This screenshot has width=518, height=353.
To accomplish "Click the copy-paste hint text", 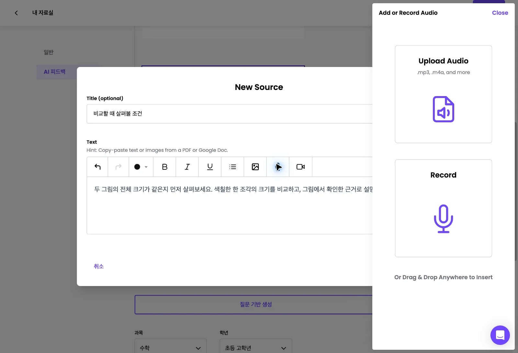I will click(157, 150).
